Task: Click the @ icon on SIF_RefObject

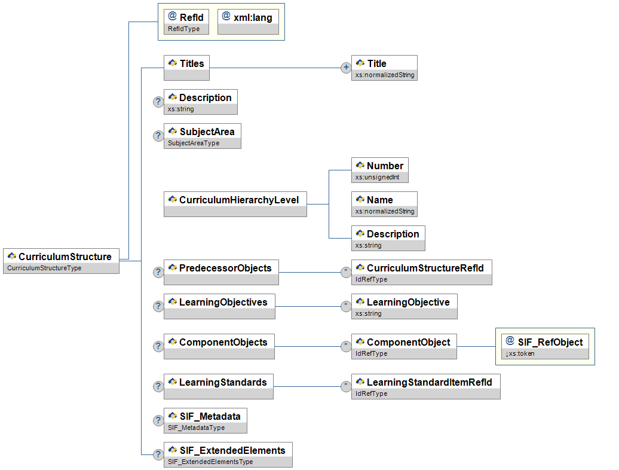Action: (510, 341)
